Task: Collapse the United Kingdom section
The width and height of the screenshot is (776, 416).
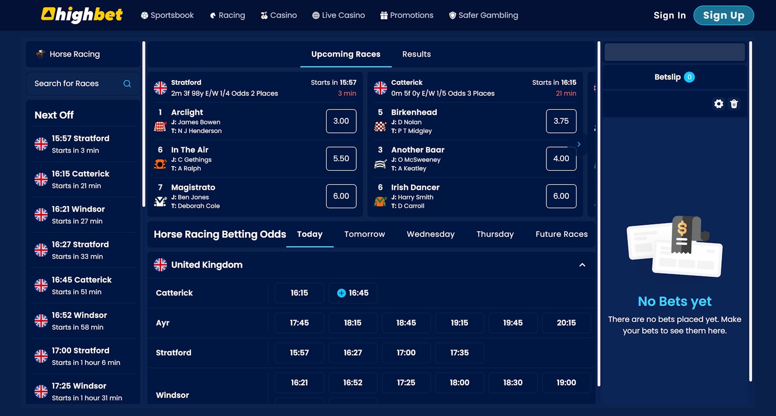Action: click(582, 265)
